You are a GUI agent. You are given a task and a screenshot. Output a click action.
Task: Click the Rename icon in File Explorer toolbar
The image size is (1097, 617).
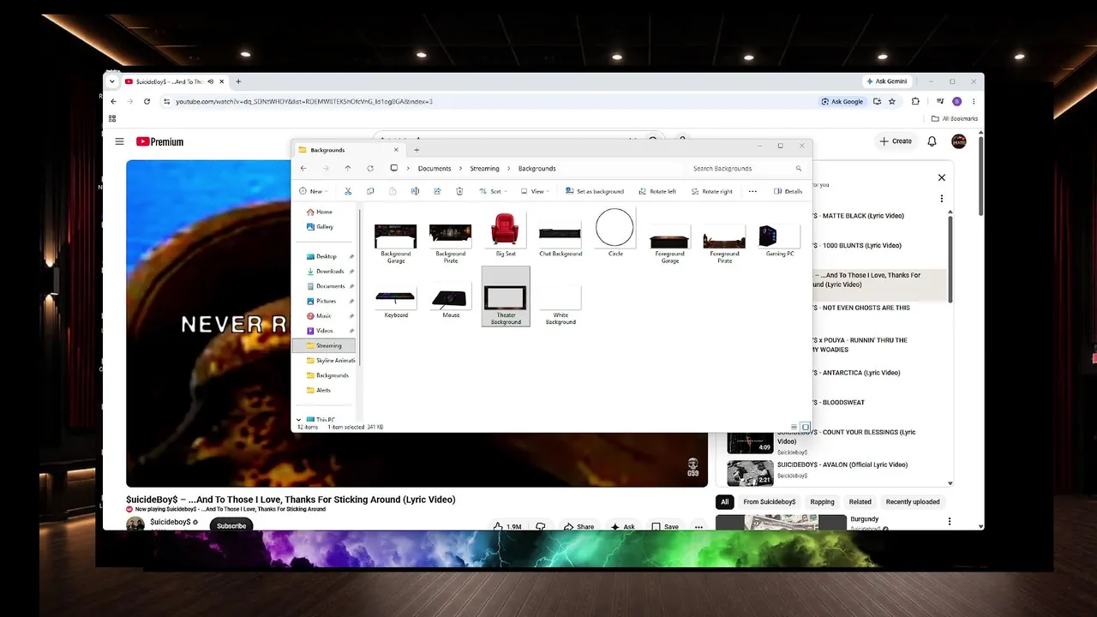click(415, 191)
